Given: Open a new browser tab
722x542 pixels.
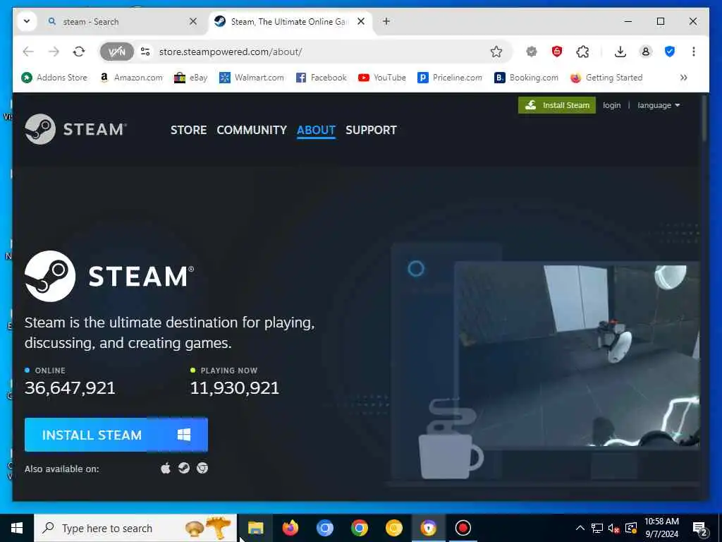Looking at the screenshot, I should pos(386,21).
